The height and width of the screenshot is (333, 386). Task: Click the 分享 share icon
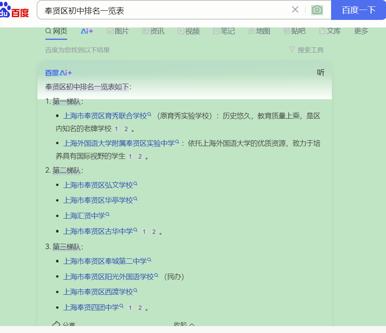point(57,323)
